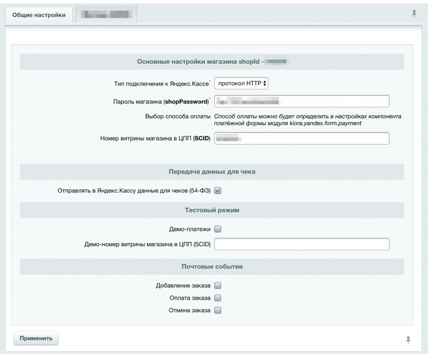Enable the Демо-платежи checkbox
428x354 pixels.
(x=217, y=228)
